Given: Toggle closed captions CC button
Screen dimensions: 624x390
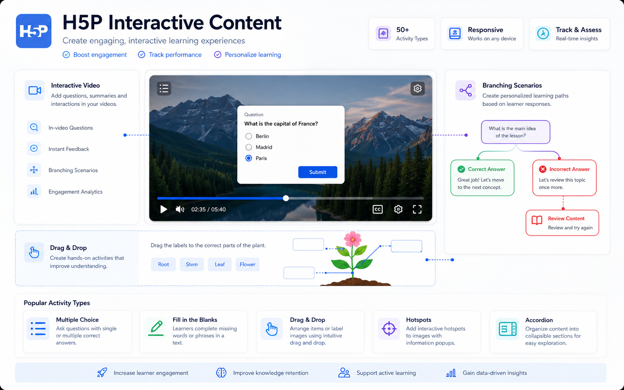Looking at the screenshot, I should (x=378, y=209).
